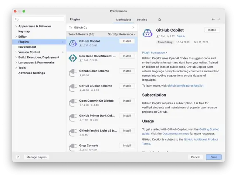Select the GitHub Copilot plugin icon in results

73,43
